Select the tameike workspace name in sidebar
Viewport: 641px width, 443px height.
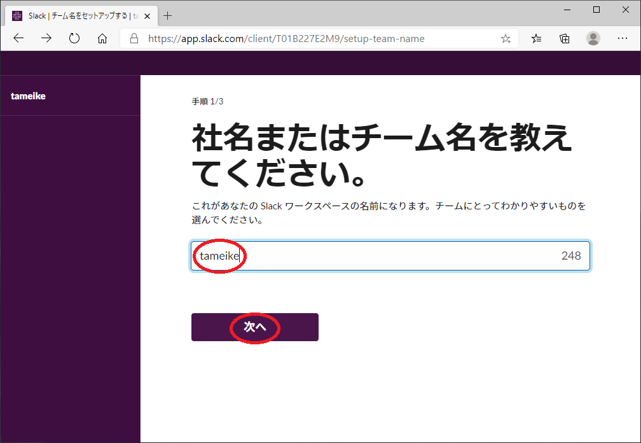pyautogui.click(x=29, y=96)
